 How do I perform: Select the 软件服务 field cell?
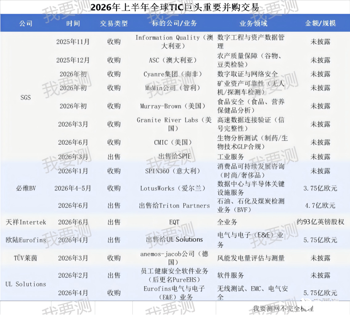pos(230,275)
